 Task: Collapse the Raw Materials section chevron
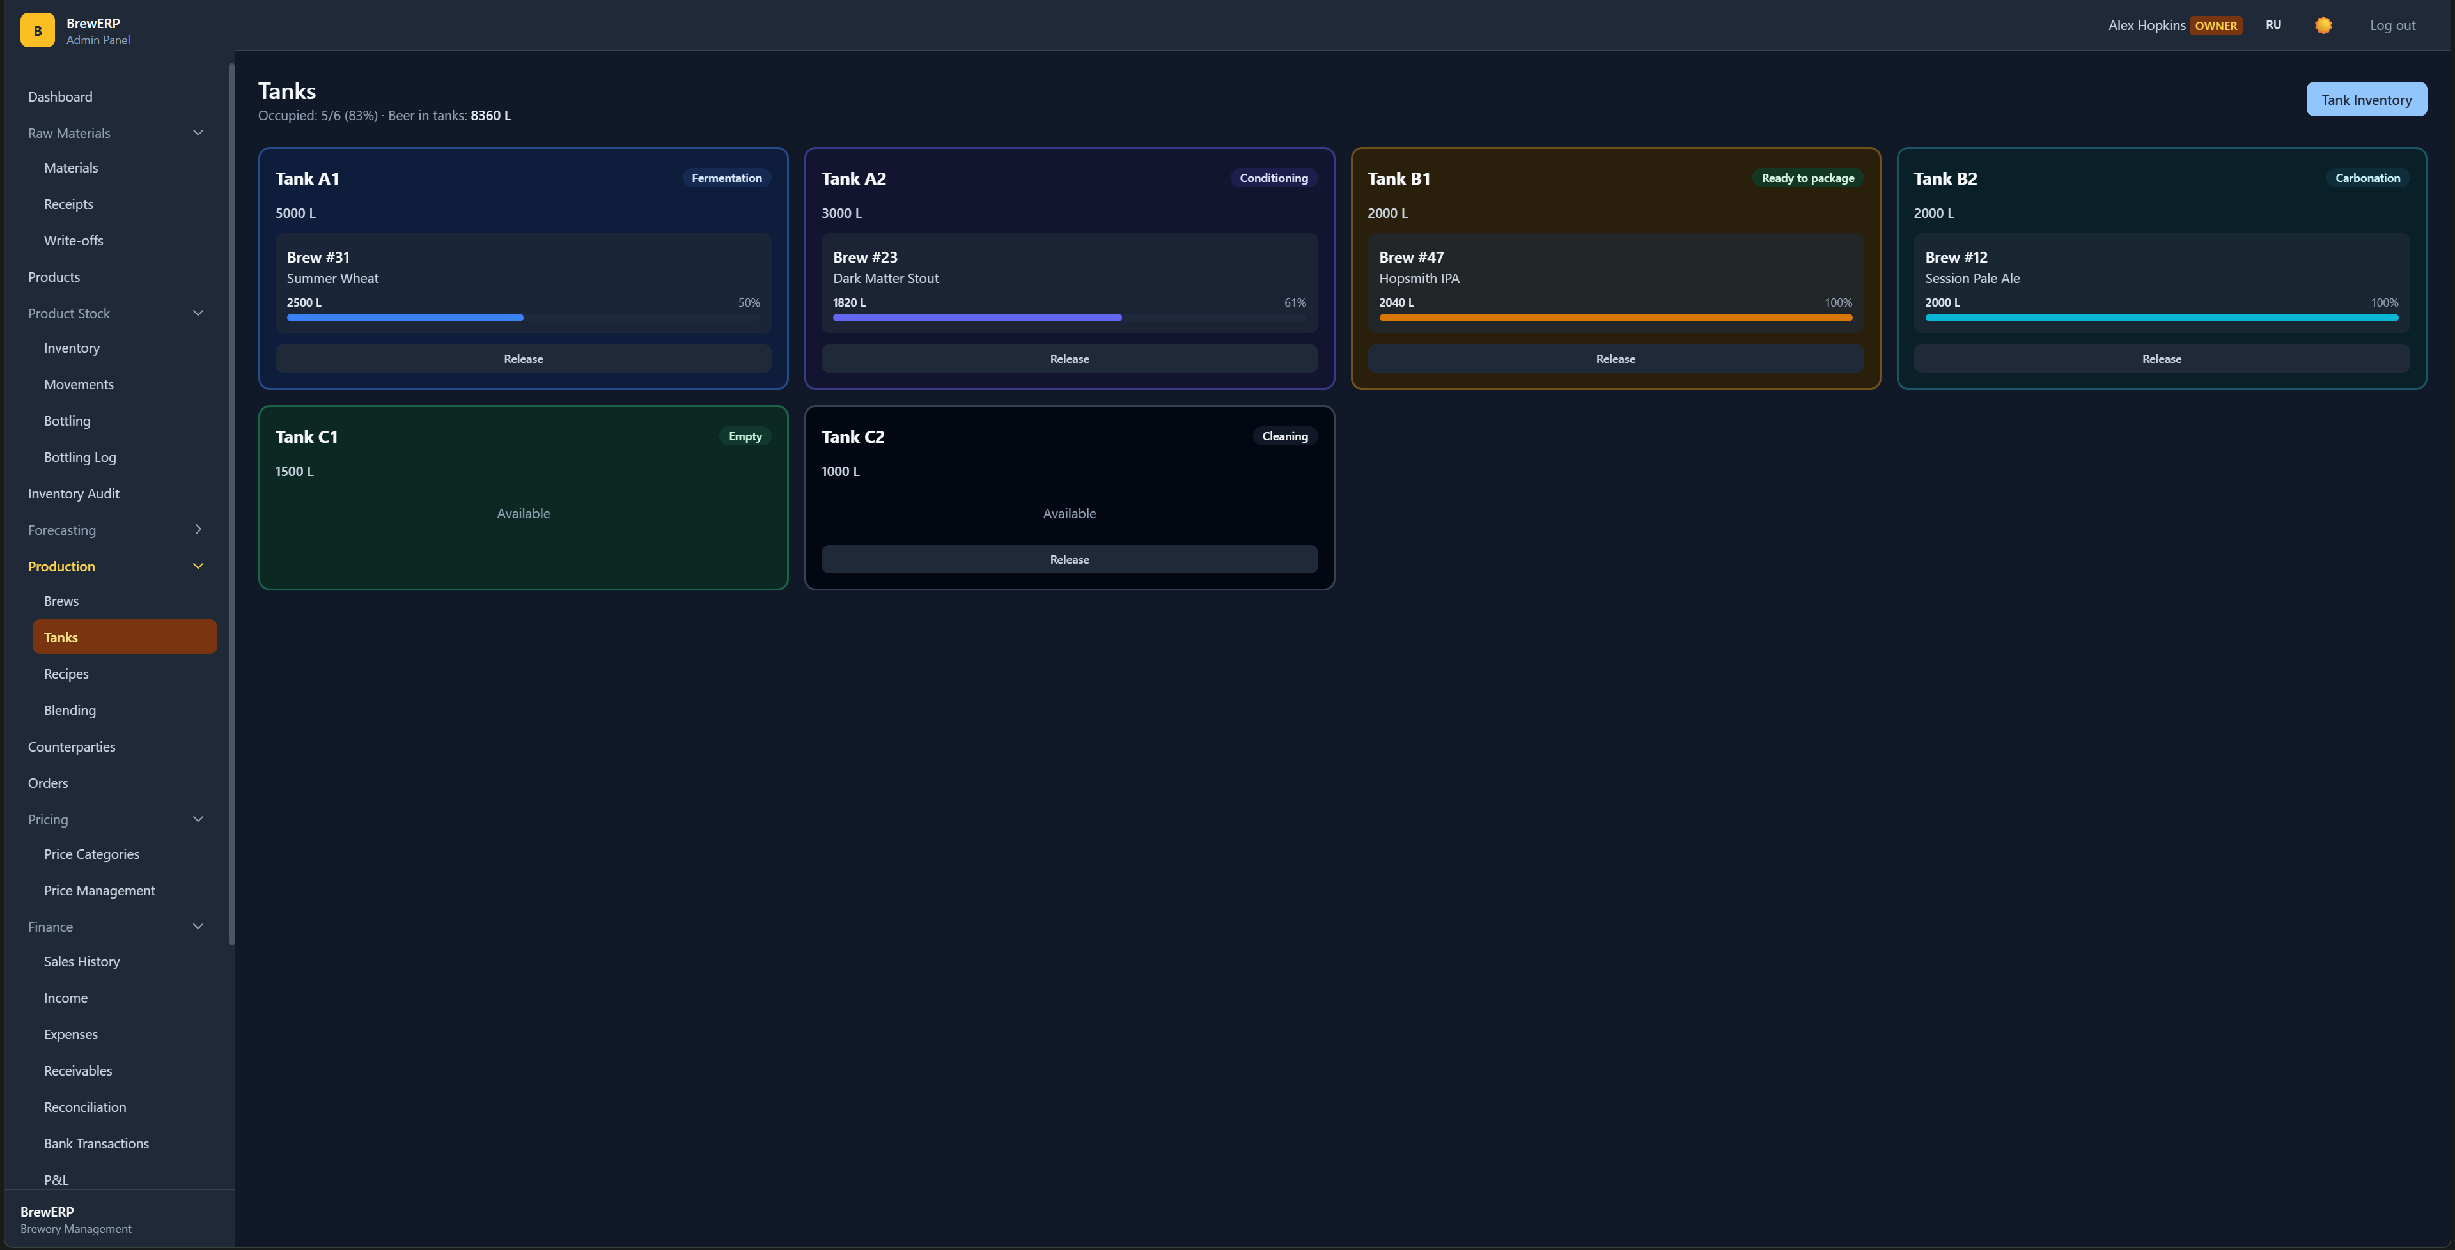(198, 132)
